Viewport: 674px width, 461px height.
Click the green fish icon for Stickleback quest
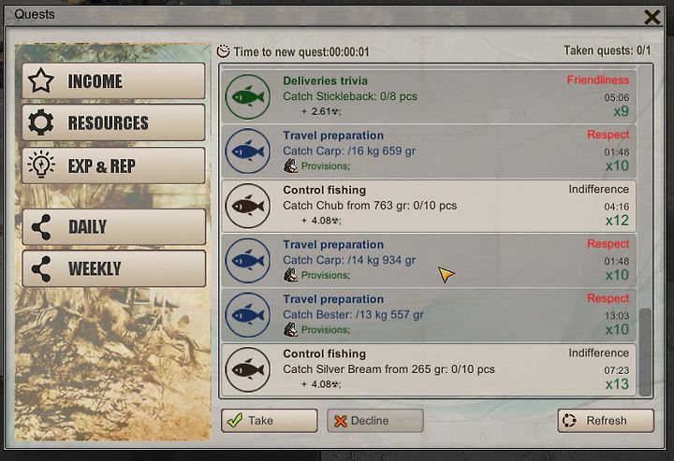[247, 97]
